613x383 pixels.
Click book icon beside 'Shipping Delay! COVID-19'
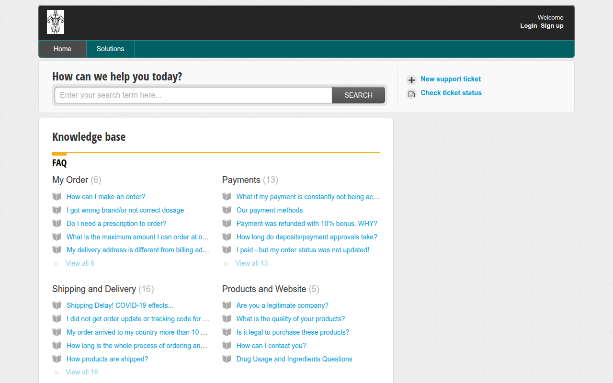tap(57, 305)
